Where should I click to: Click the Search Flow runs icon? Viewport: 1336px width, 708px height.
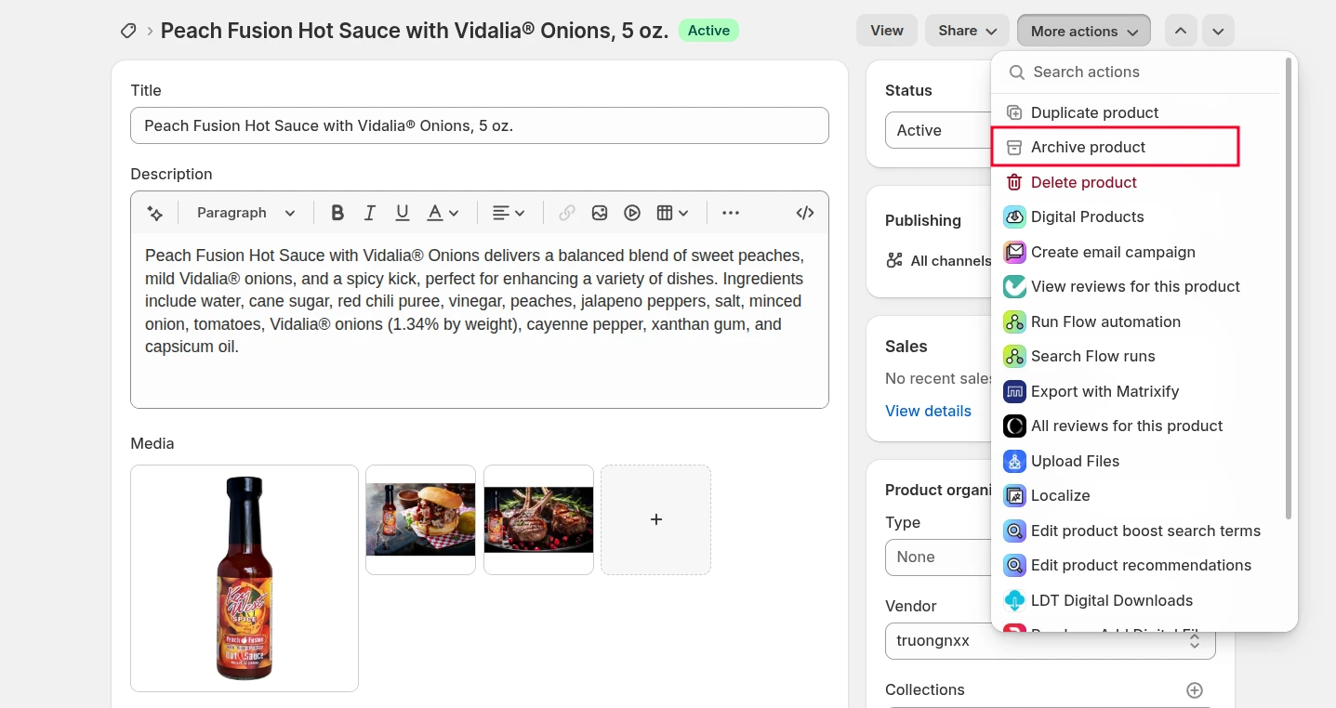(1014, 356)
